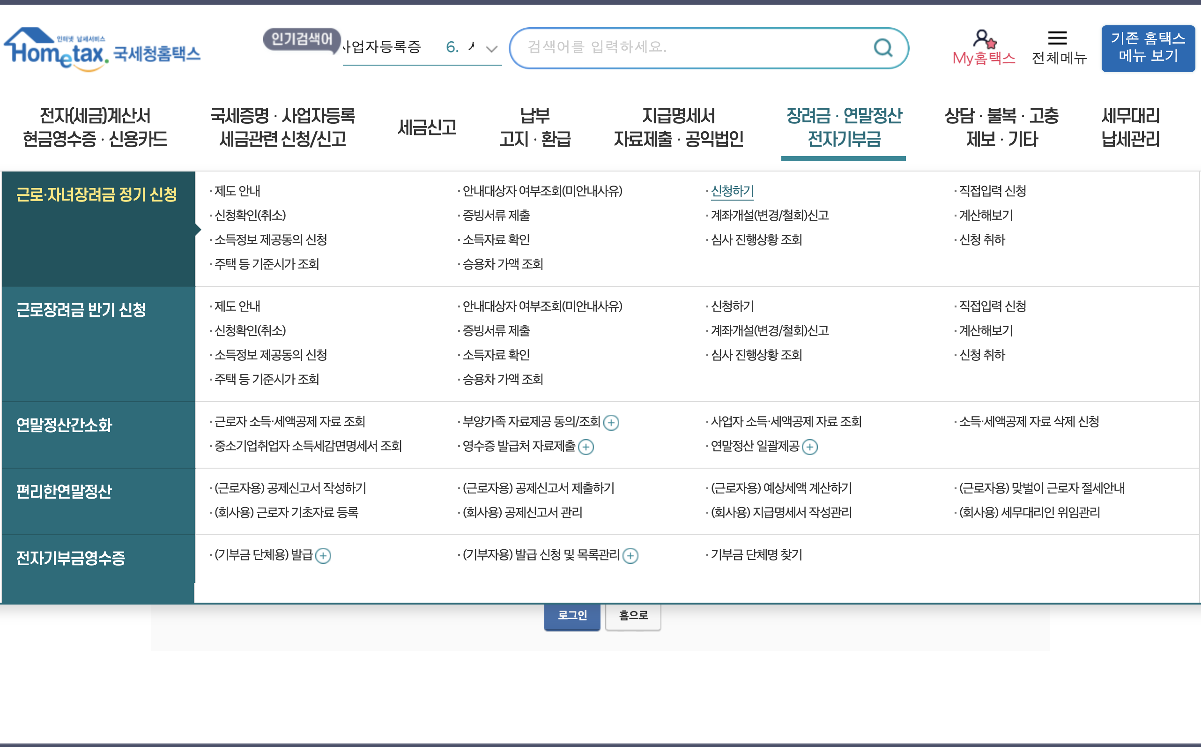Open 지급명세서 자료제출 공익법인 menu
1201x747 pixels.
click(x=679, y=127)
